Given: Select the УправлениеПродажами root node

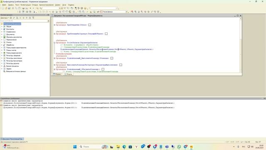Looking at the screenshot, I should click(x=12, y=24).
